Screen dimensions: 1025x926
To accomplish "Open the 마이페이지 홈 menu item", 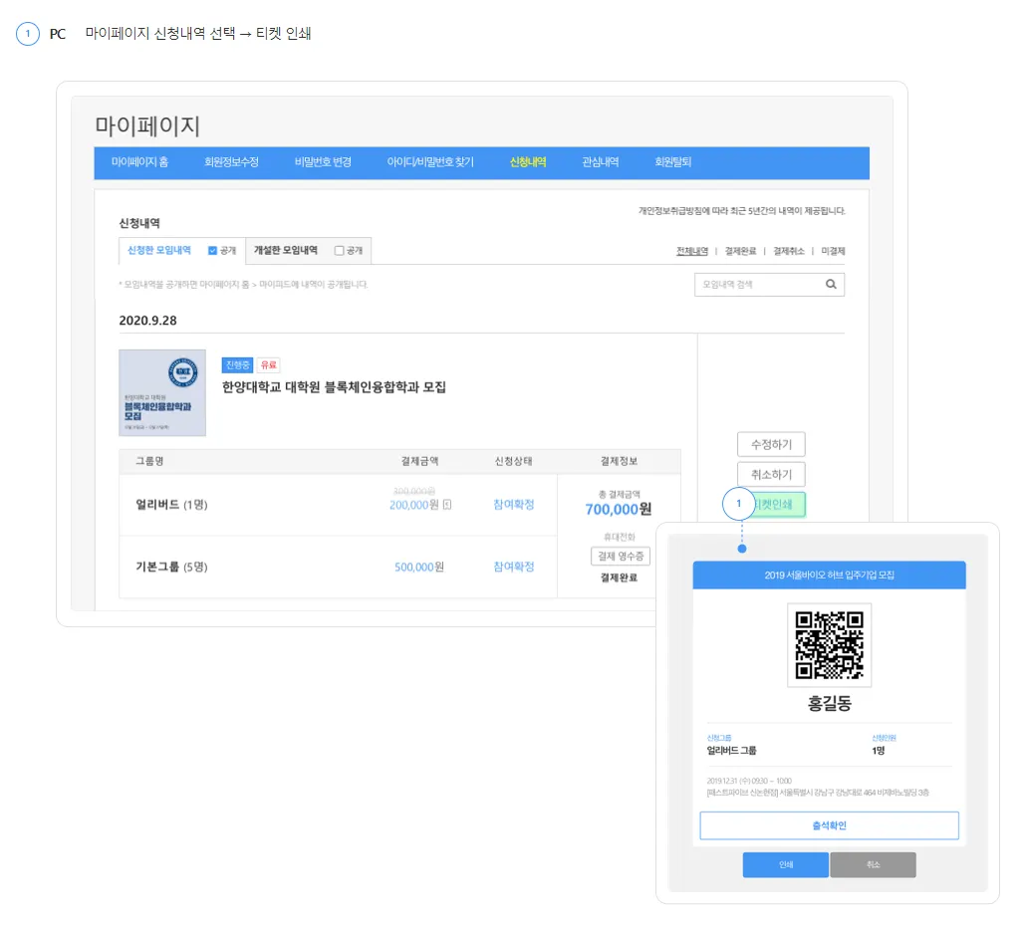I will (x=139, y=162).
